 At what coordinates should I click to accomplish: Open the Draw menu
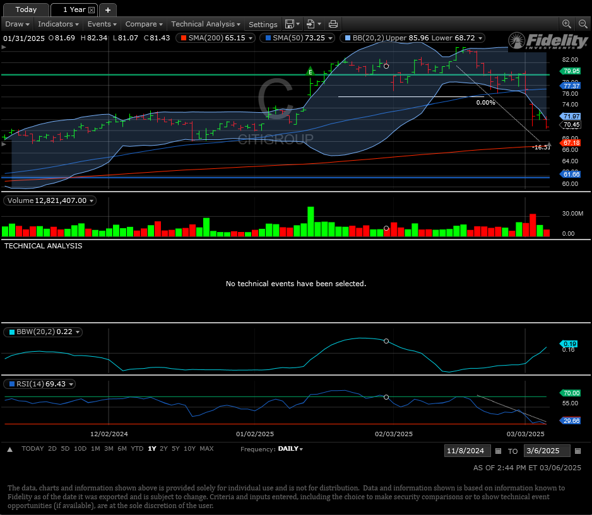click(18, 24)
